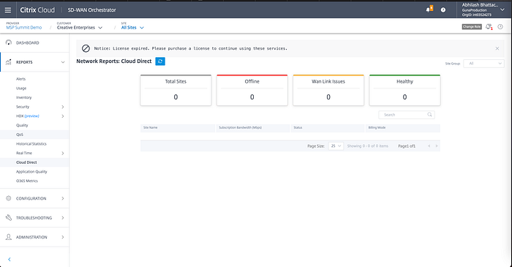Go to previous page arrow
Image resolution: width=512 pixels, height=267 pixels.
click(429, 146)
